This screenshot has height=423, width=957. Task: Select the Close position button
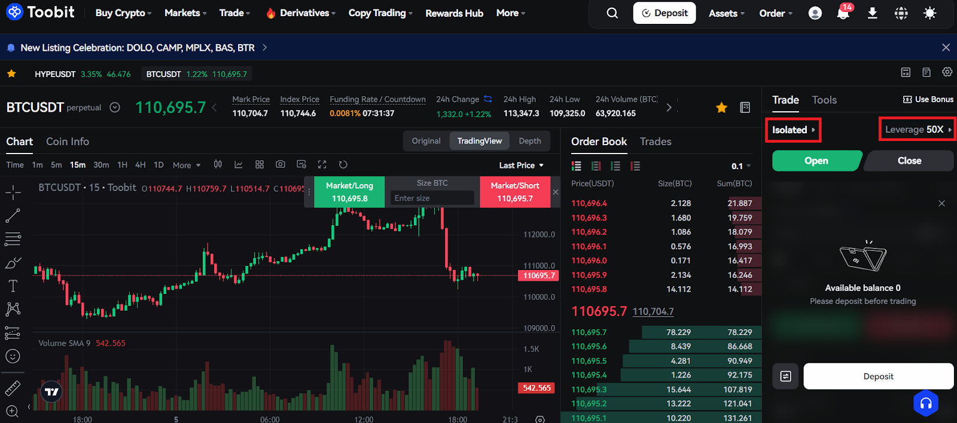[x=909, y=161]
